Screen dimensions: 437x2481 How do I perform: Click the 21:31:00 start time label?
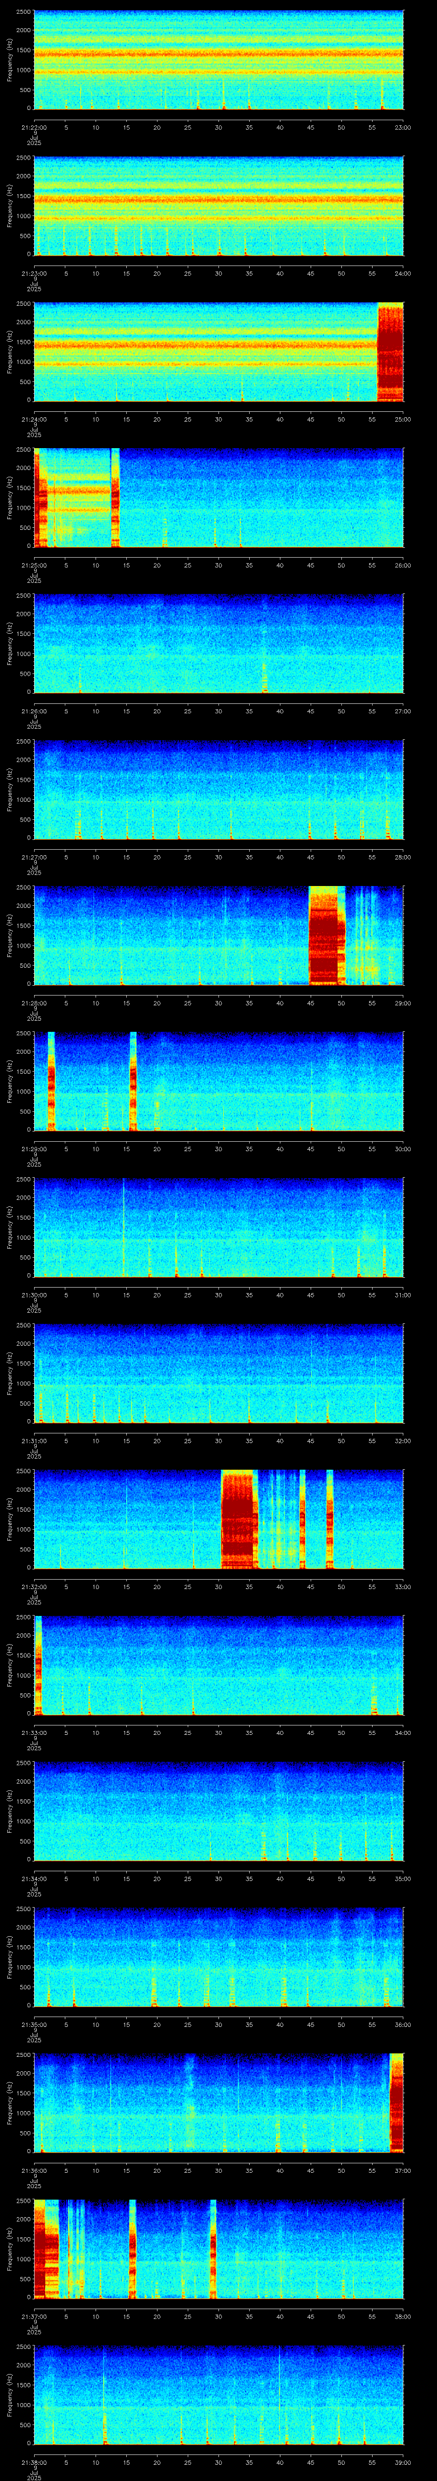click(34, 1441)
